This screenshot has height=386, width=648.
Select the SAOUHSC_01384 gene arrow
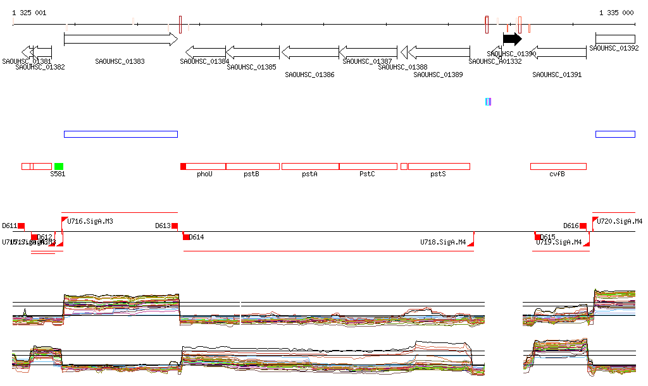(206, 52)
